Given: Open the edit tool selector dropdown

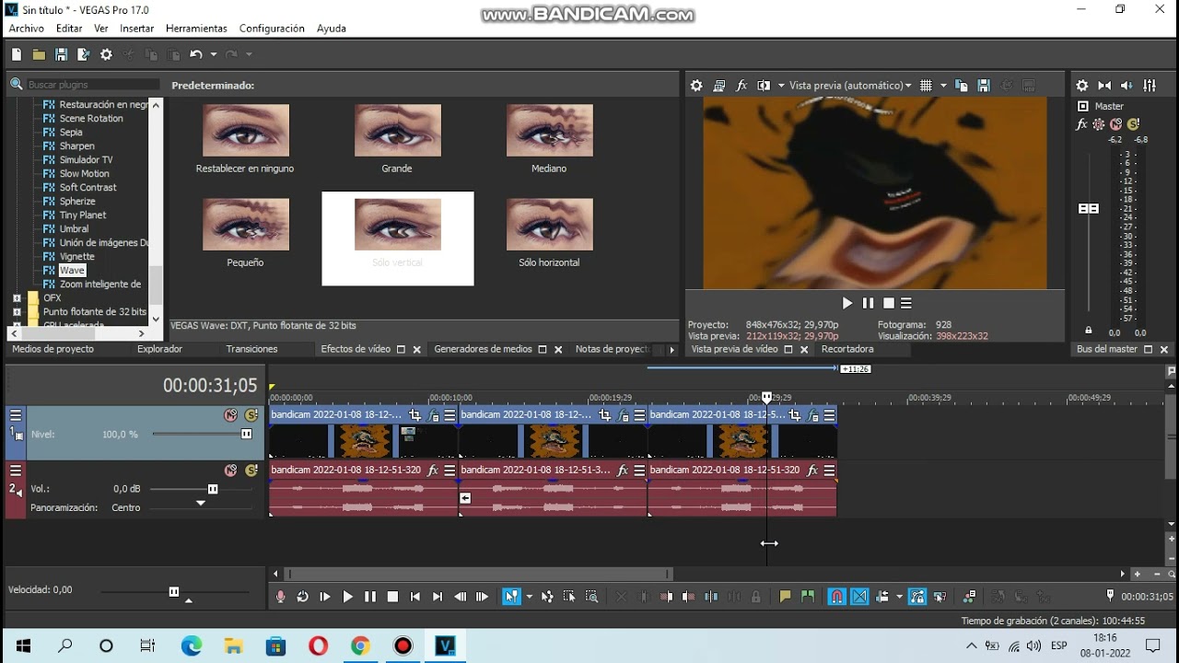Looking at the screenshot, I should point(529,597).
